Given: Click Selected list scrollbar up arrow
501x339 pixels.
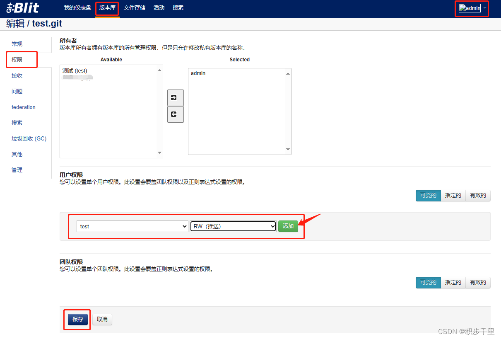Looking at the screenshot, I should click(288, 73).
